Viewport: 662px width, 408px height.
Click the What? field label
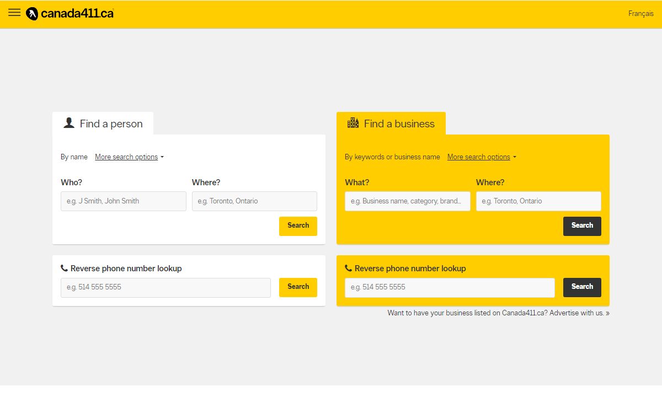[357, 182]
